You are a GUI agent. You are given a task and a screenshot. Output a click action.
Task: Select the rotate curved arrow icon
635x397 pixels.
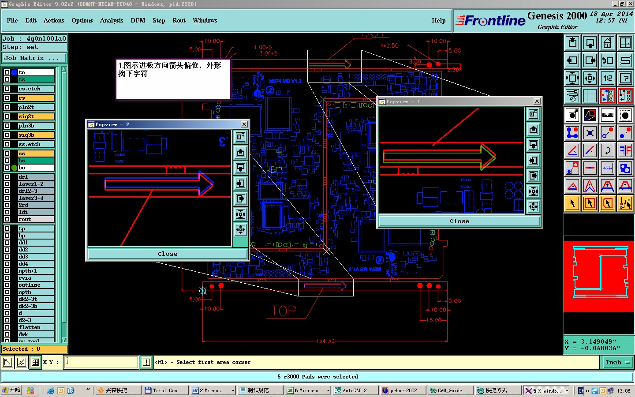608,150
